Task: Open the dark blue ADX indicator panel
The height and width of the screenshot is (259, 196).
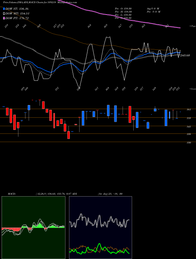Action: click(100, 228)
